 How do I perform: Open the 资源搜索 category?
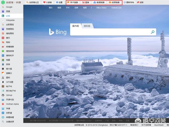point(114,2)
